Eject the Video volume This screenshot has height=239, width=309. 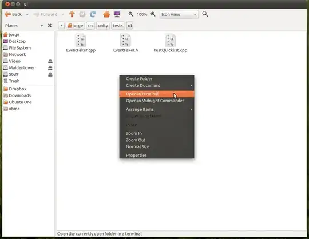tap(50, 61)
